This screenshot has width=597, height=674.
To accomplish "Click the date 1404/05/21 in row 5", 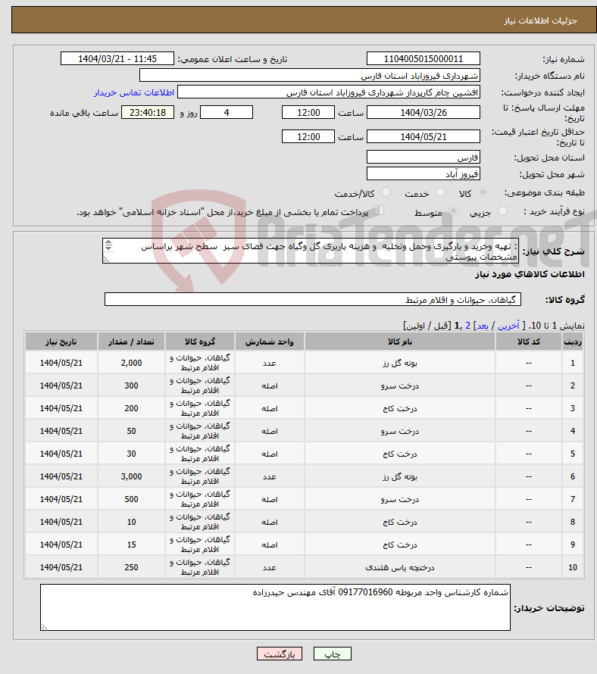I will point(61,454).
